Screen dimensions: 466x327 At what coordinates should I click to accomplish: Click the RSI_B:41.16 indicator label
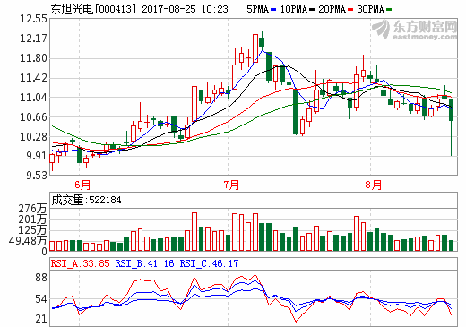[145, 263]
